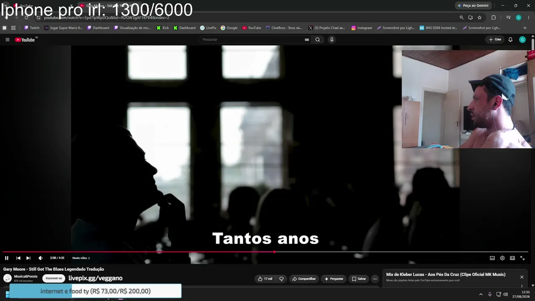Click the video title 'Gary Moore - Still Got The Blues'
This screenshot has width=535, height=301.
pos(53,269)
